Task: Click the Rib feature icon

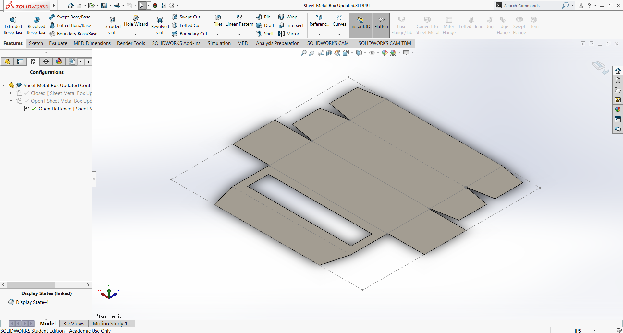Action: click(263, 17)
